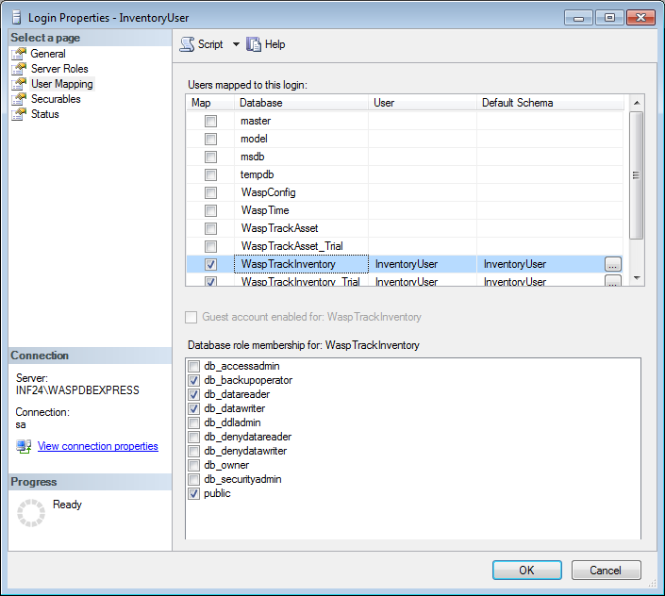The width and height of the screenshot is (665, 596).
Task: Check the master database map checkbox
Action: (x=210, y=122)
